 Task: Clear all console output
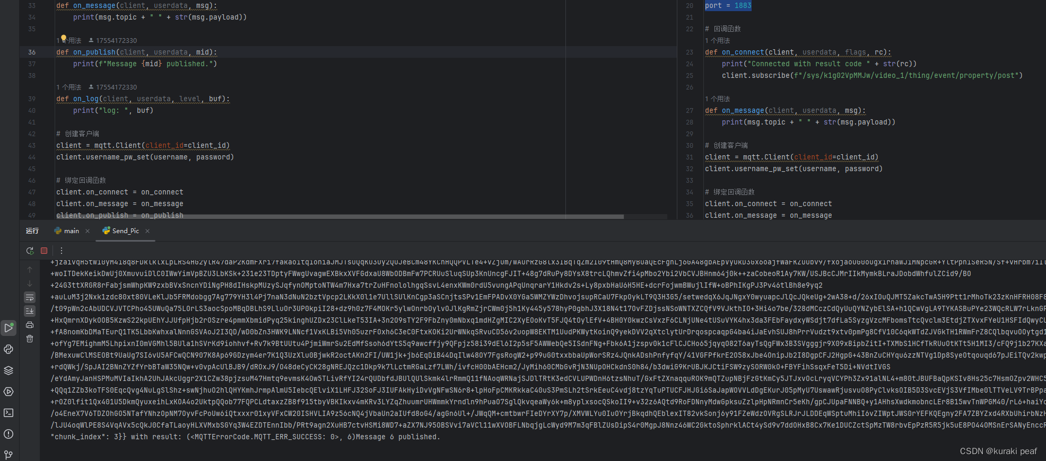(x=30, y=339)
